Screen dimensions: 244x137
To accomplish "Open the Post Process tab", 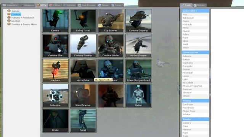I will [87, 5].
